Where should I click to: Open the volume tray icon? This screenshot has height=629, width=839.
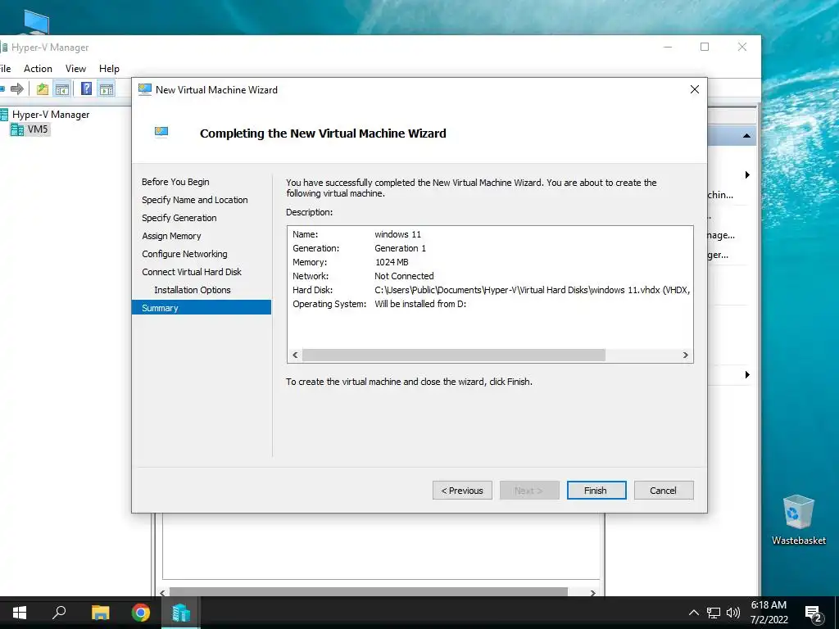(733, 613)
